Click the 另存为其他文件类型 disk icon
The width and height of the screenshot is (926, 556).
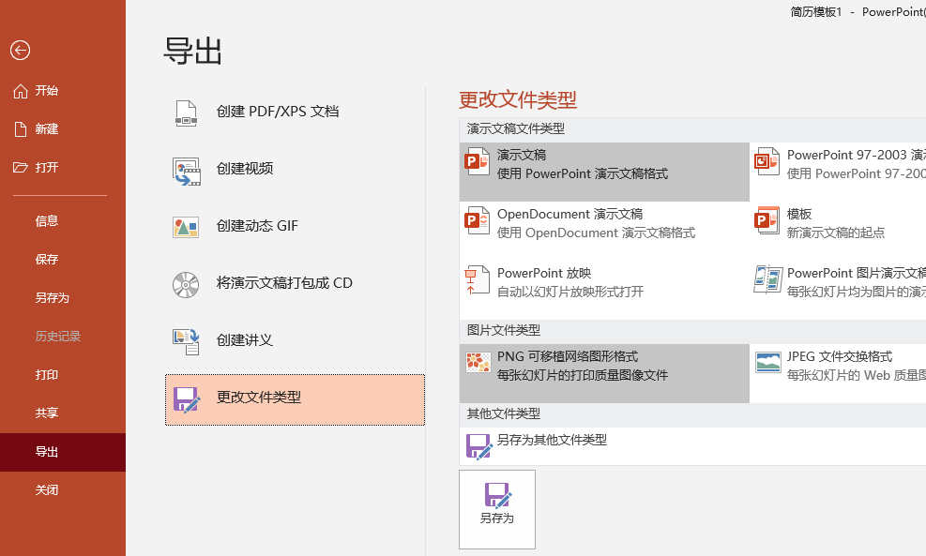[x=478, y=447]
